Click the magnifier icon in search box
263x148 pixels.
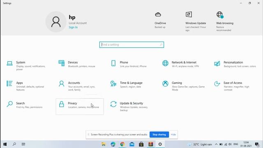pos(161,45)
